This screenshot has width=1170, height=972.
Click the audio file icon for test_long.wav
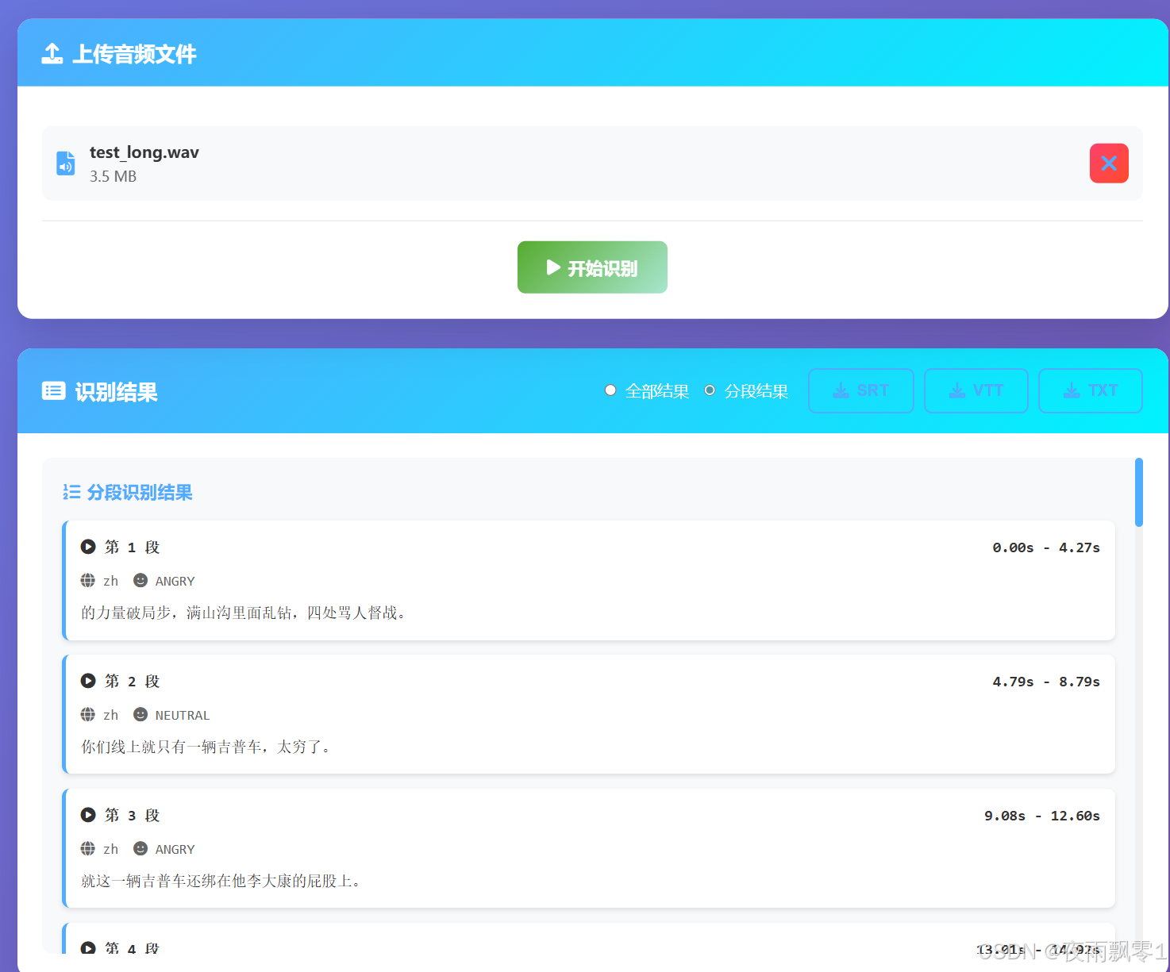[x=66, y=163]
